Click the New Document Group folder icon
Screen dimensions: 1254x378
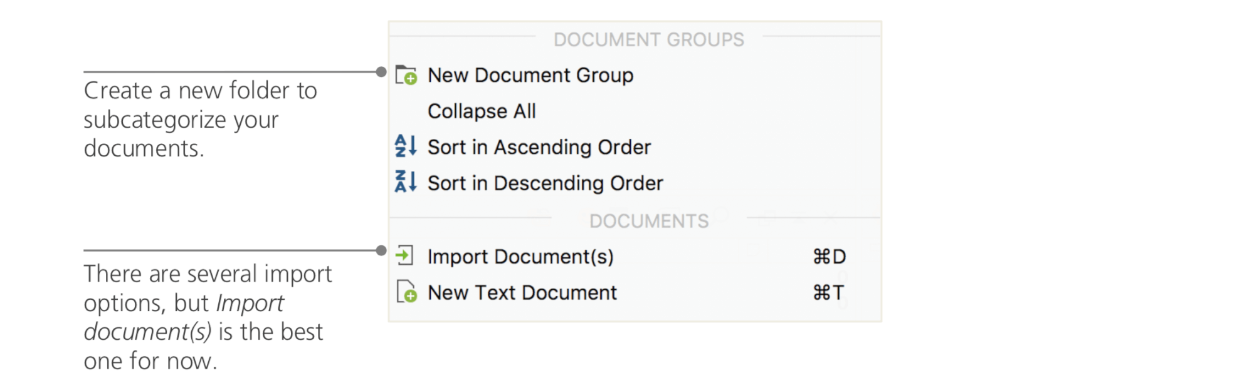(x=406, y=76)
